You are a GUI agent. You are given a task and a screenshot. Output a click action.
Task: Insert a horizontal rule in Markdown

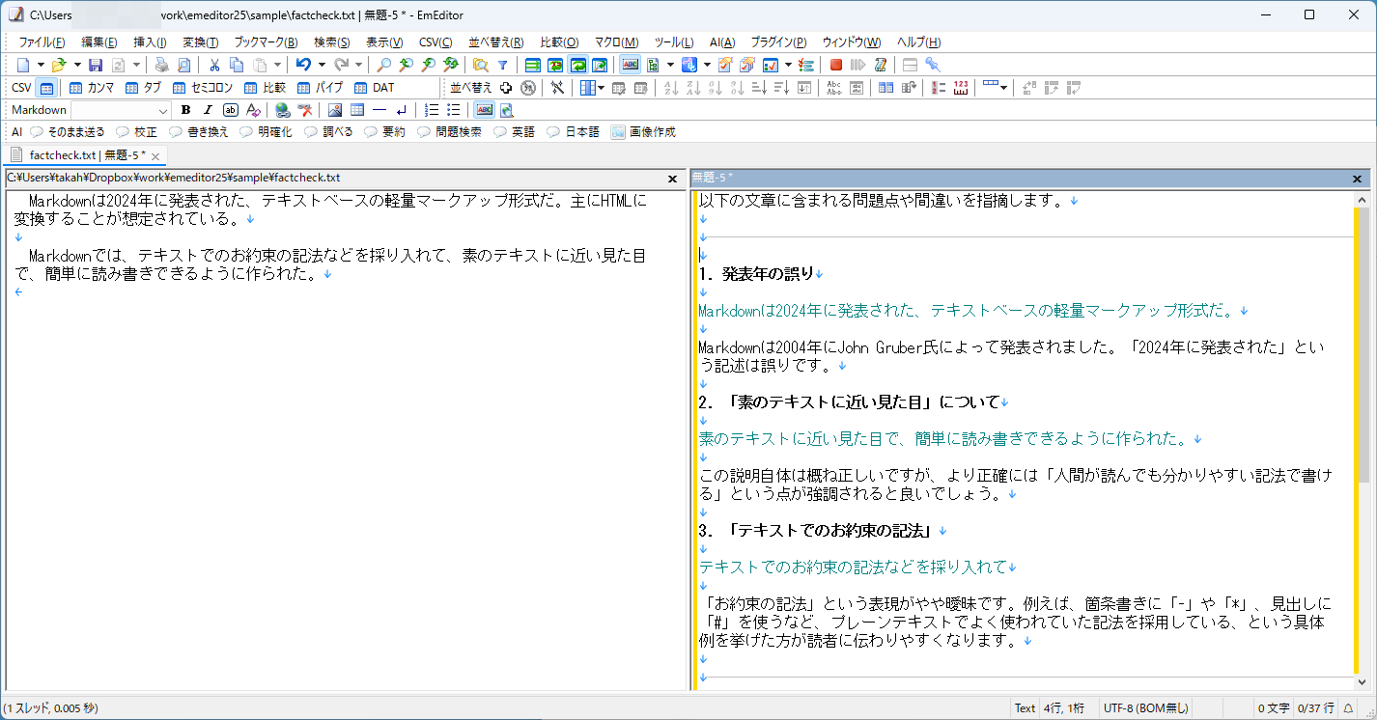pyautogui.click(x=380, y=109)
